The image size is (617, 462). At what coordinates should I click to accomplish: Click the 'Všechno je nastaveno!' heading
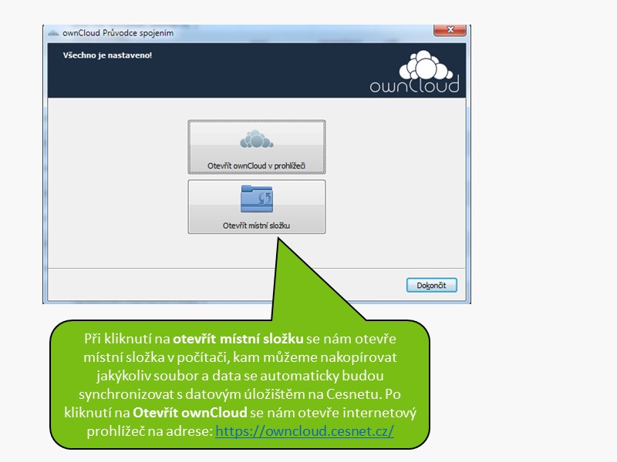coord(96,55)
